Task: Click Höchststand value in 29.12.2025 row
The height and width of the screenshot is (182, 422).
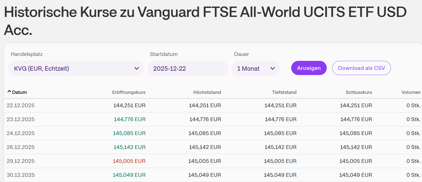Action: click(205, 161)
